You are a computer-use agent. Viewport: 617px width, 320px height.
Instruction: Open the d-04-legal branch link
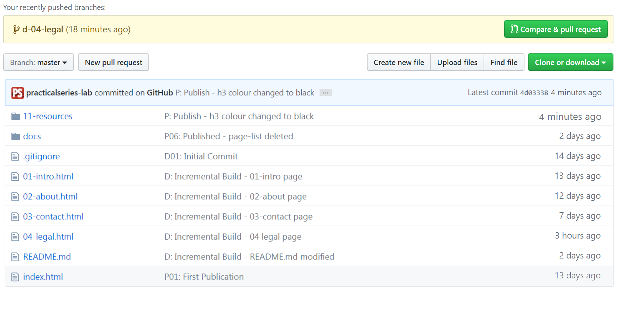(x=43, y=30)
